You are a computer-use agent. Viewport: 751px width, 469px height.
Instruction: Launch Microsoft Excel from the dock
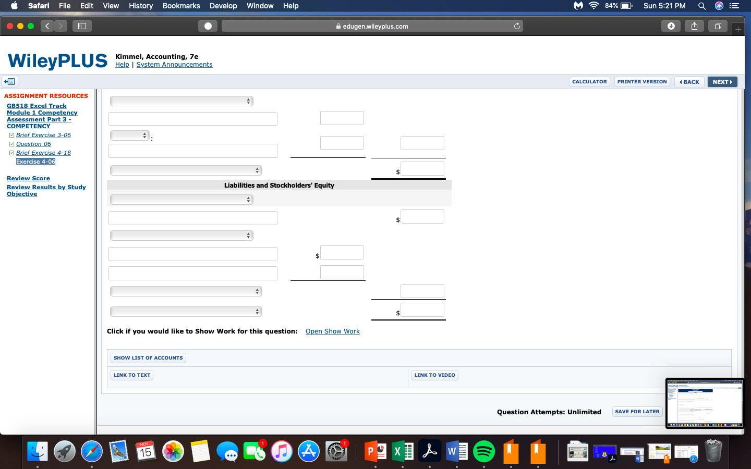tap(403, 451)
